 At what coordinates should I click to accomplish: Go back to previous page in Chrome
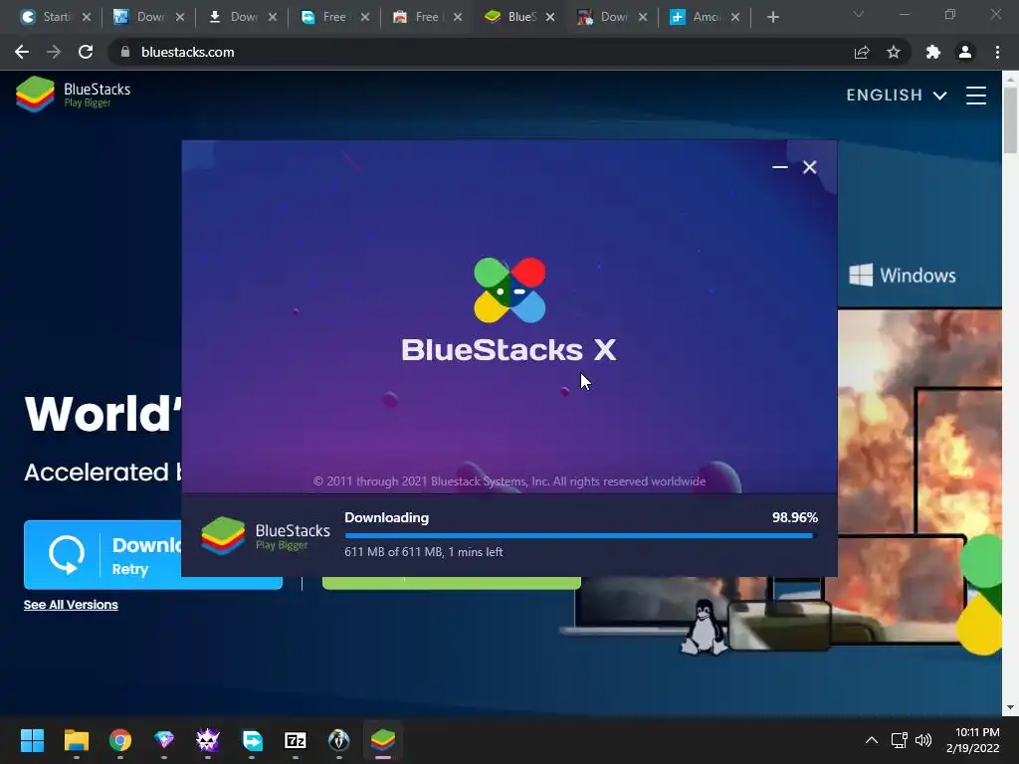(22, 52)
